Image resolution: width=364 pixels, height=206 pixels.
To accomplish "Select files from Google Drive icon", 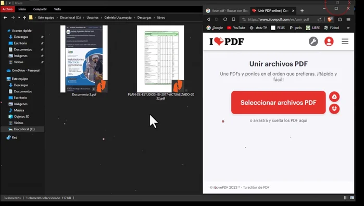I will (334, 97).
